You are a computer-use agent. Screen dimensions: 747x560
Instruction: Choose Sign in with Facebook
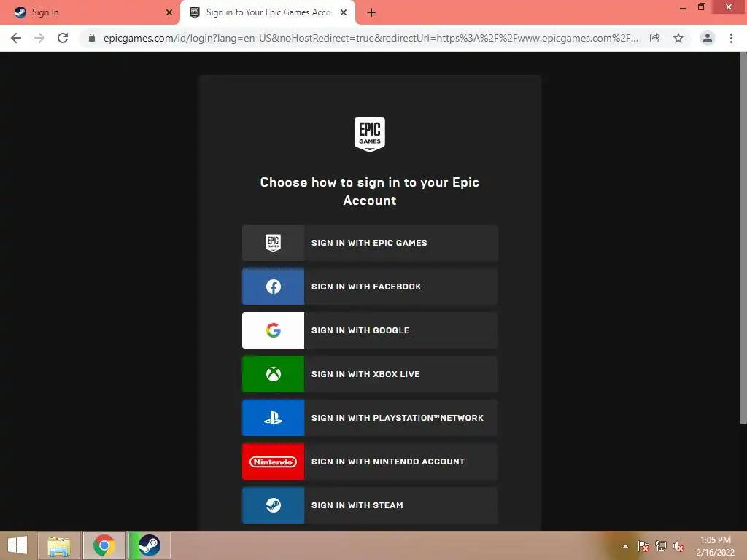(370, 287)
